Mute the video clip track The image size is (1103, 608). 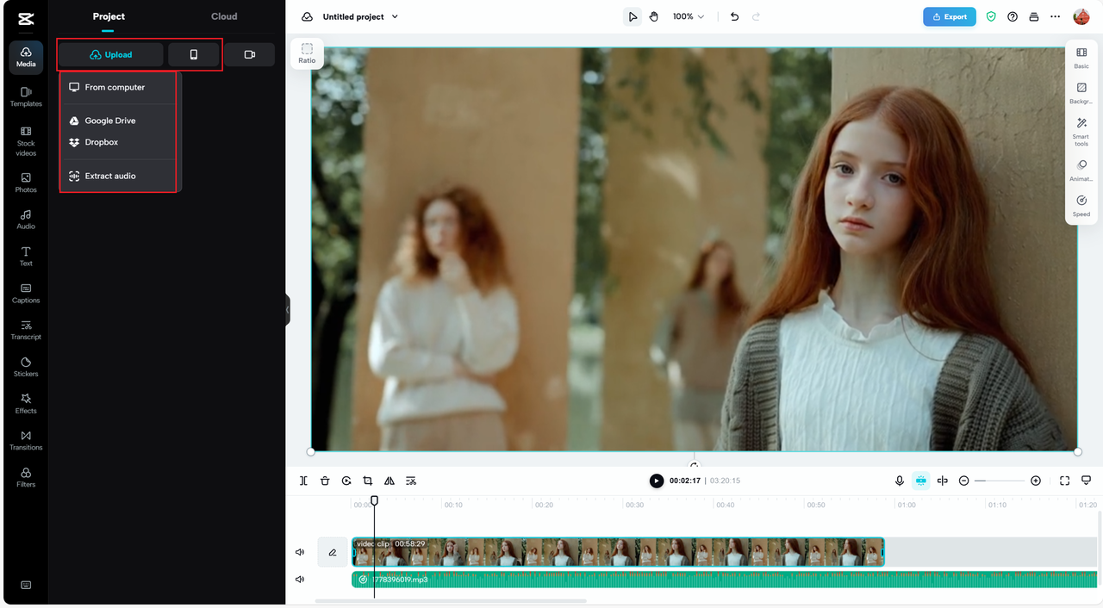click(x=300, y=552)
